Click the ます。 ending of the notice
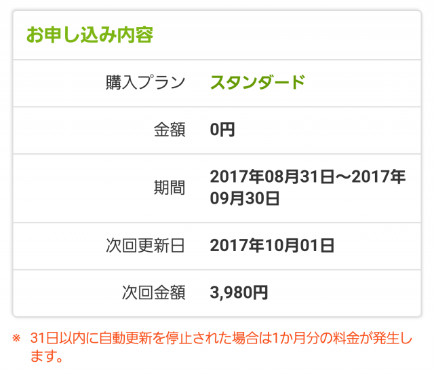 coord(47,356)
